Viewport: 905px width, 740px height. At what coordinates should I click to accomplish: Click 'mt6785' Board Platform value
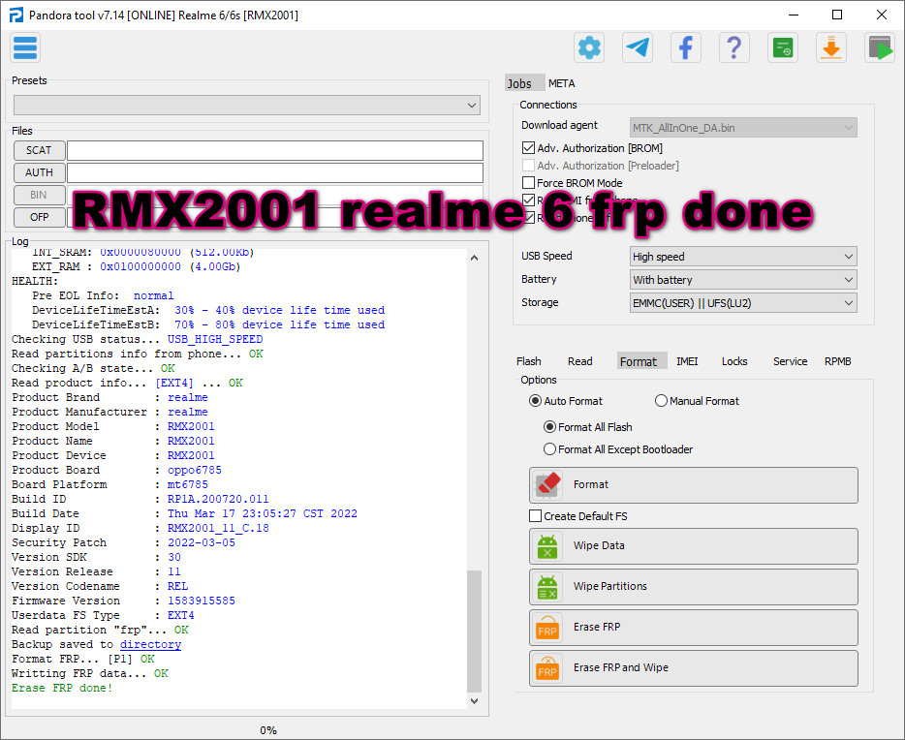coord(188,485)
